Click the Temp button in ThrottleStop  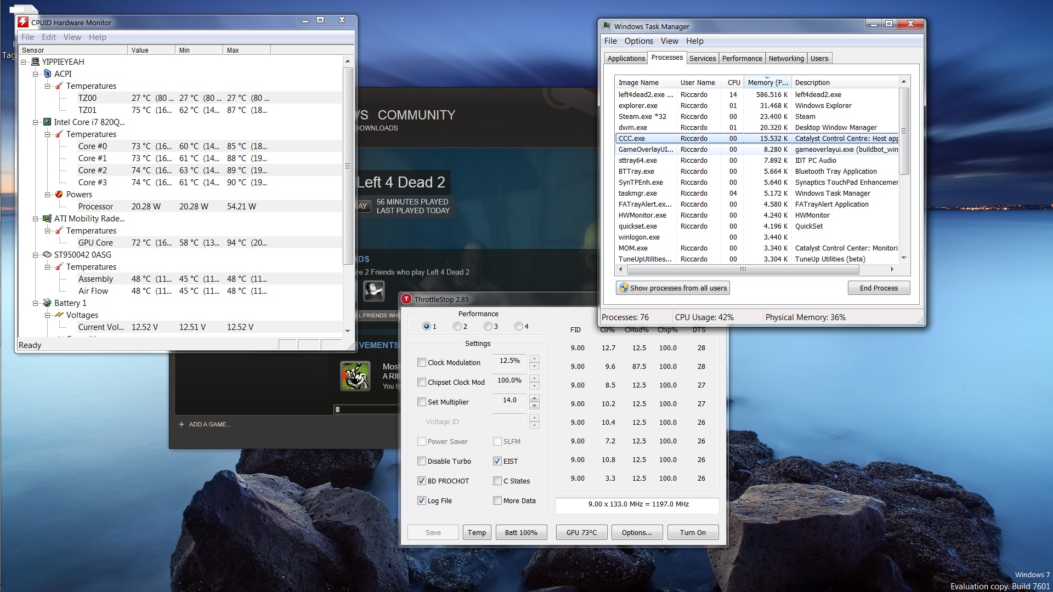pyautogui.click(x=477, y=532)
